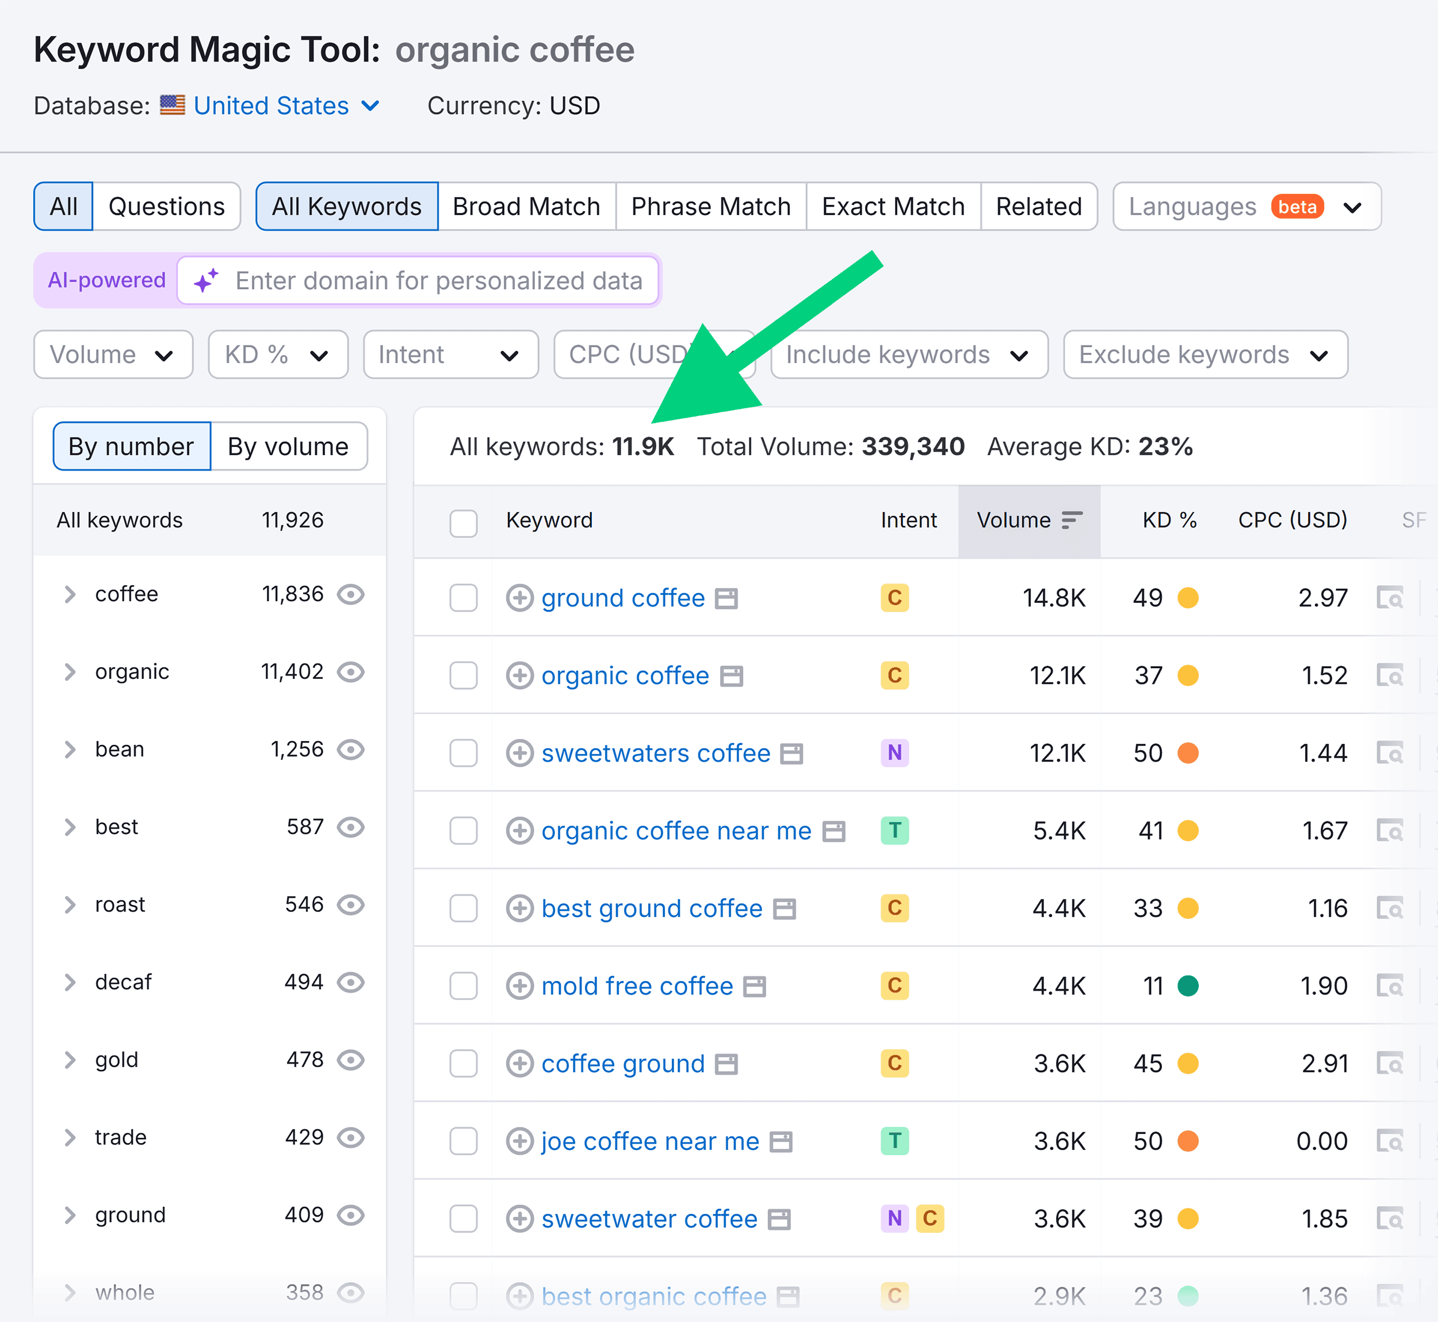Open the Volume filter dropdown
The width and height of the screenshot is (1438, 1322).
113,354
